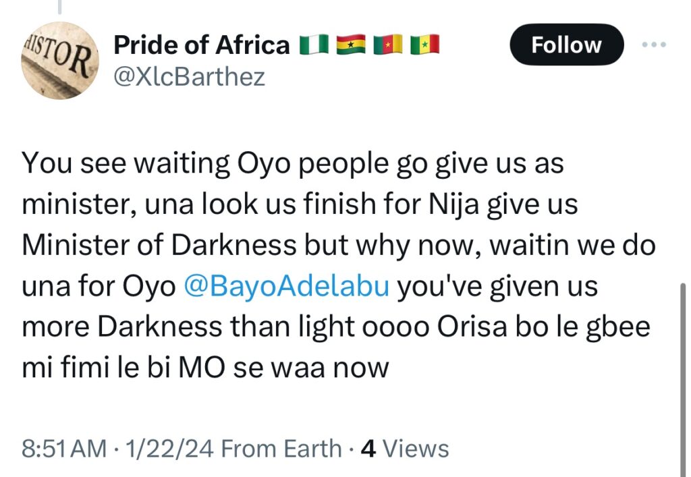Image resolution: width=691 pixels, height=477 pixels.
Task: Click the 8:51 AM timestamp
Action: click(63, 449)
